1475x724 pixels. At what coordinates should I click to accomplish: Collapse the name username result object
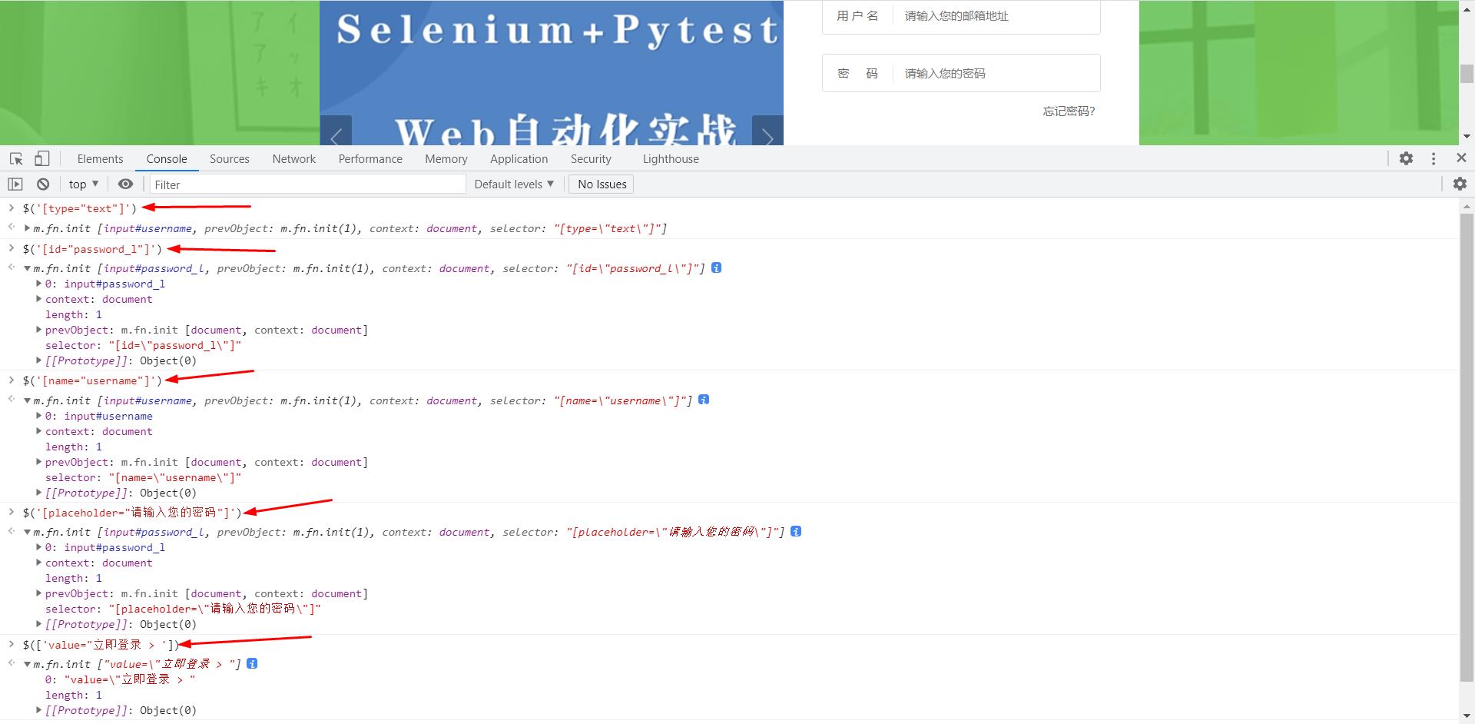point(27,400)
